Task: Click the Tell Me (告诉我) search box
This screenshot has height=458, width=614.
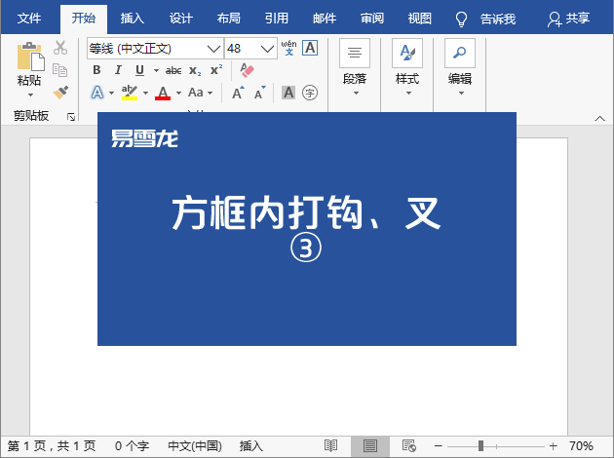Action: [486, 19]
